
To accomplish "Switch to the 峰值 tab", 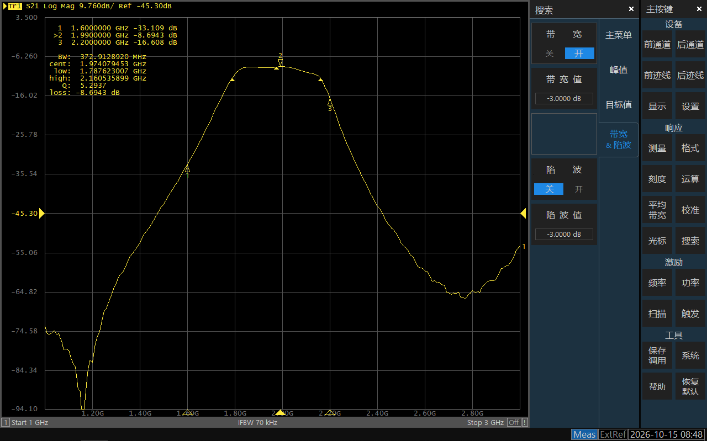I will [619, 70].
